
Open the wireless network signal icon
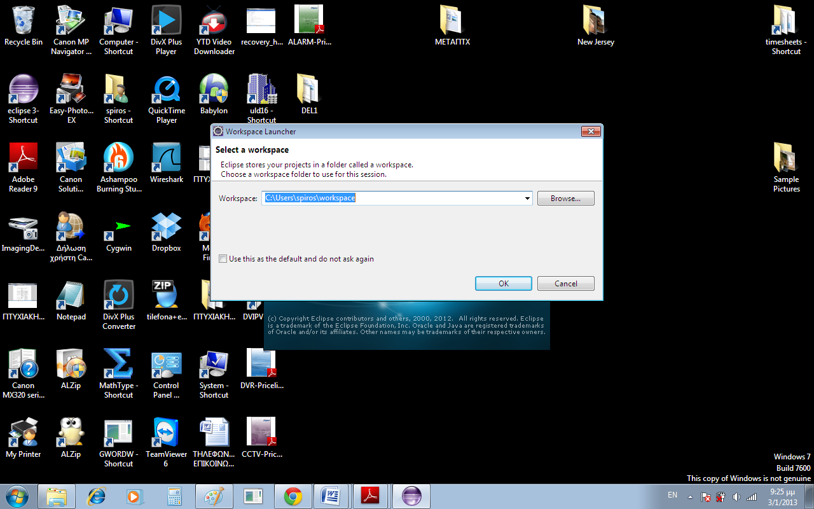click(752, 496)
